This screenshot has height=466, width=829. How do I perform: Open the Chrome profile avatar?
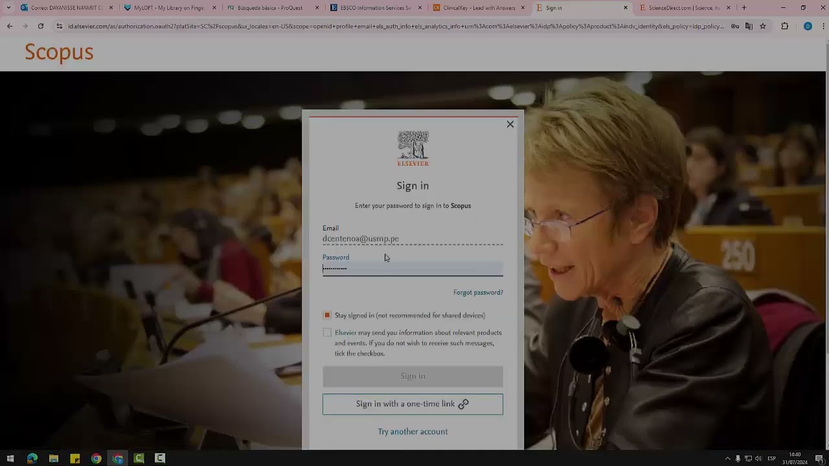808,26
